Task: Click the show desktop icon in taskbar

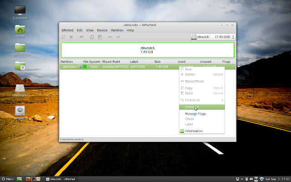Action: 19,179
